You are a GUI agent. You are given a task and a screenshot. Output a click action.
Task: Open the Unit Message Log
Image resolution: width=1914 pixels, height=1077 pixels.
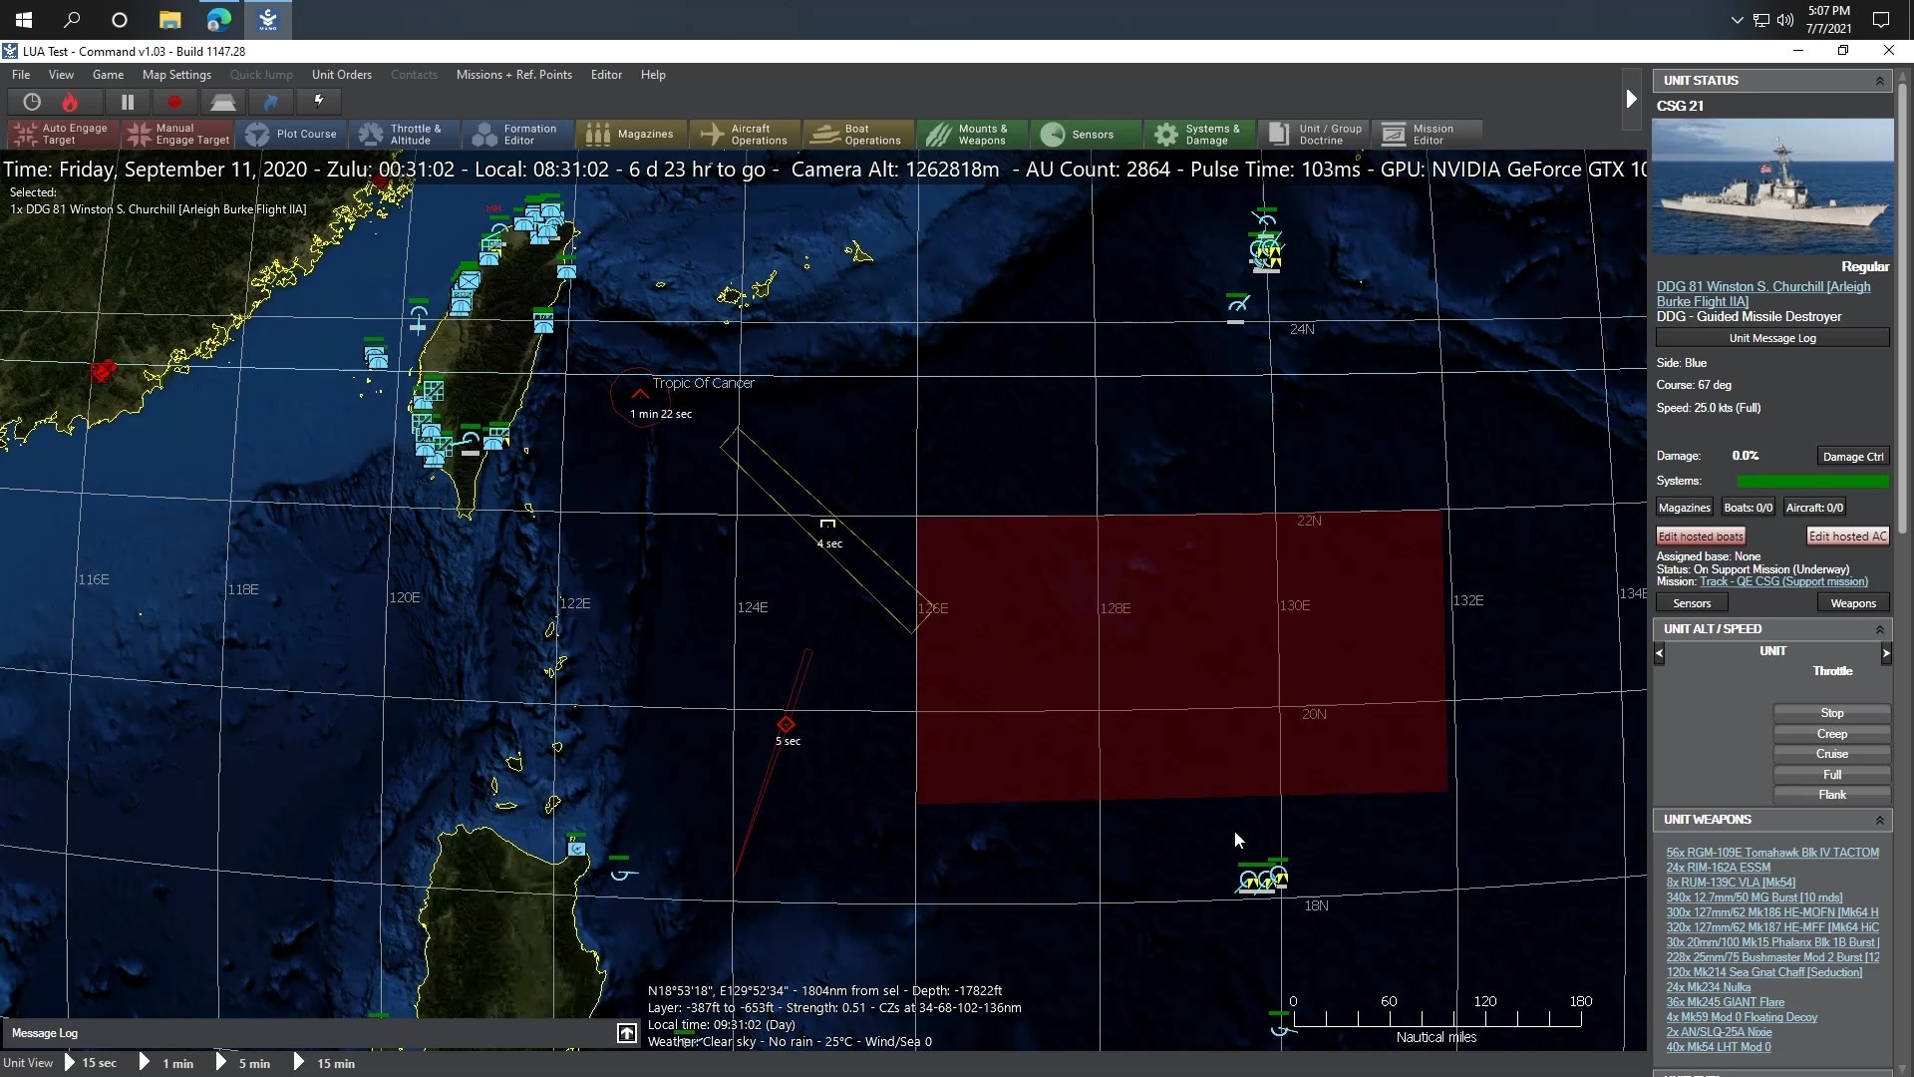pos(1772,338)
